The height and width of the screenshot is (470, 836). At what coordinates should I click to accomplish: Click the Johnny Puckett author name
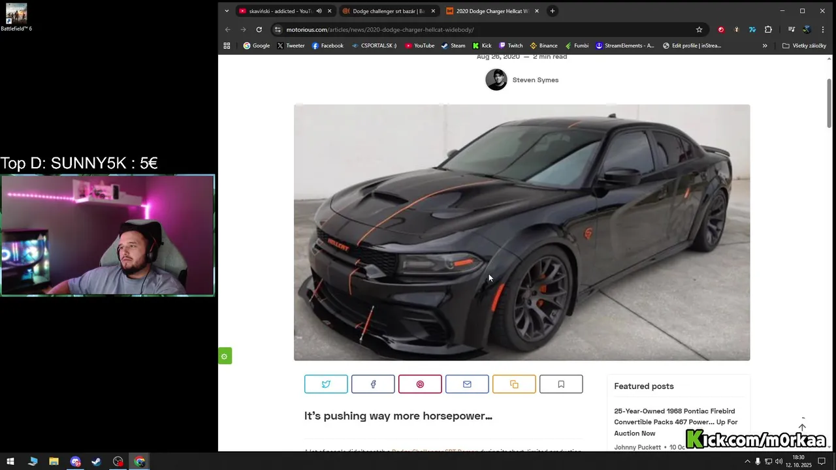[x=639, y=447]
